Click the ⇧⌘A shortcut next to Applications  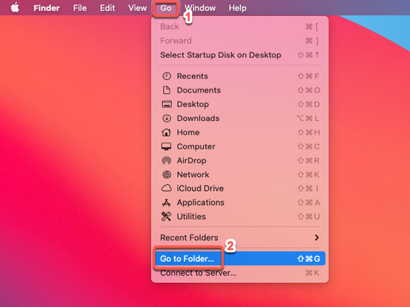309,203
